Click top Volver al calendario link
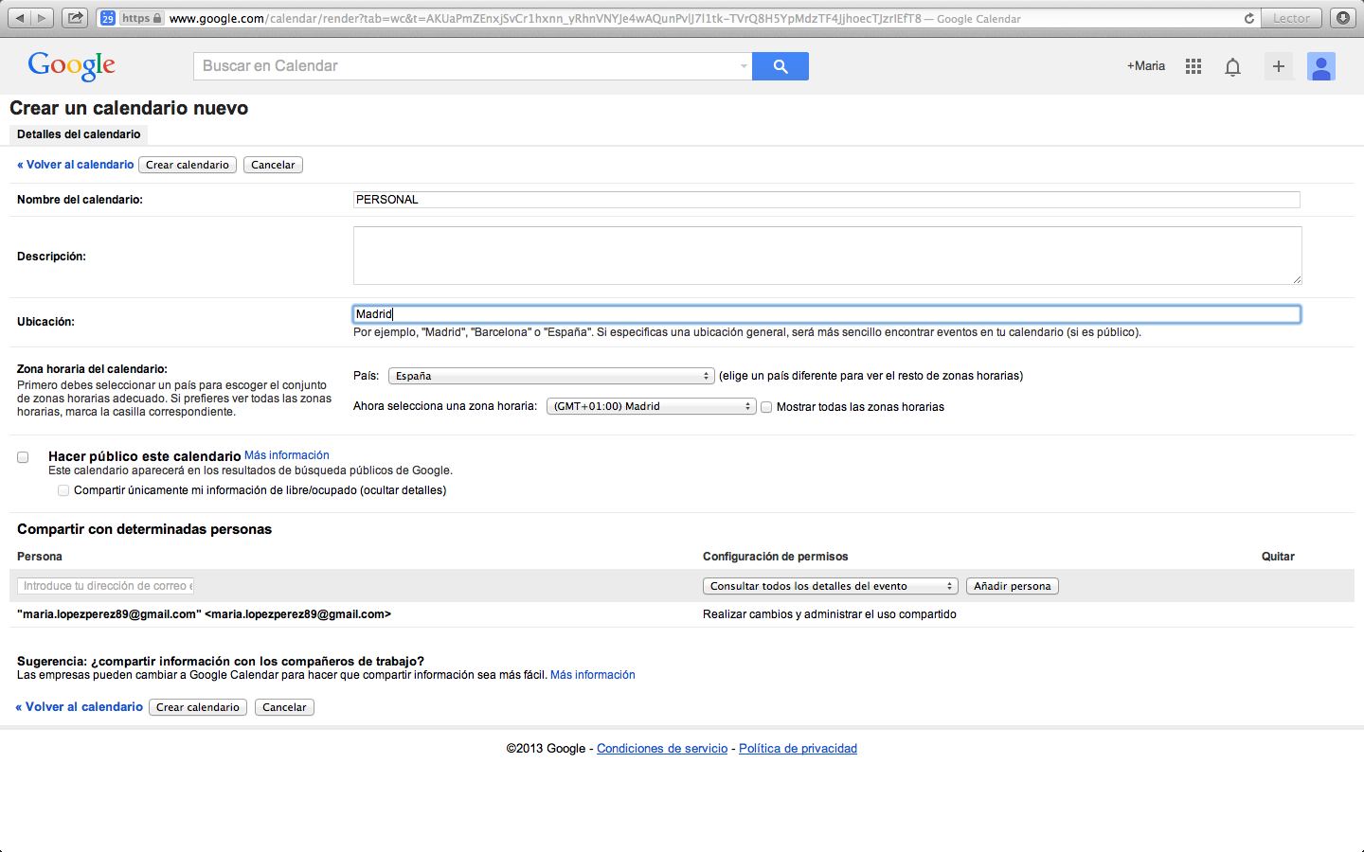The image size is (1364, 852). coord(76,165)
